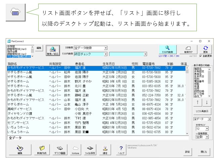Select row with patient 下村 建

[x=96, y=118]
